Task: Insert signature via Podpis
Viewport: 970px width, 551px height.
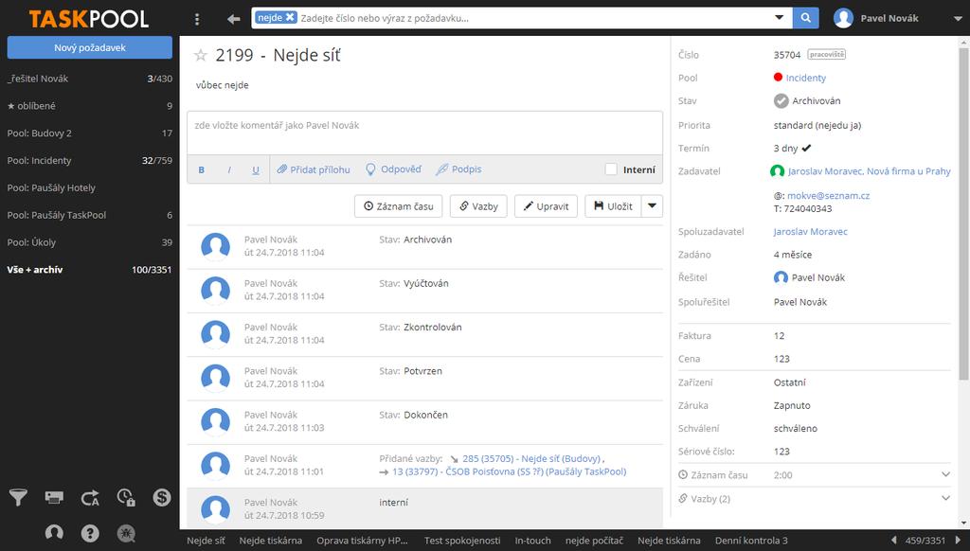Action: (458, 169)
